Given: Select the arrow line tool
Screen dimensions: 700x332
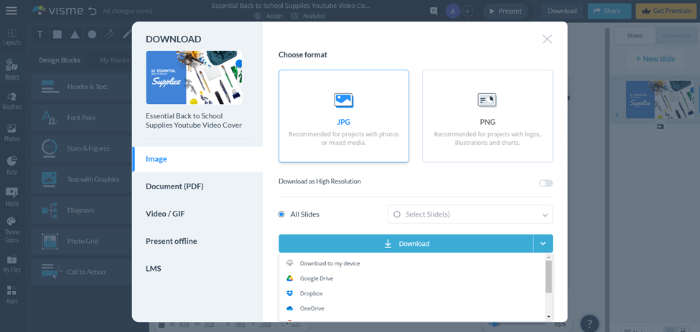Looking at the screenshot, I should (x=109, y=34).
